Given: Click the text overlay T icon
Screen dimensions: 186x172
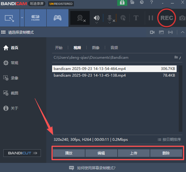Looking at the screenshot, I should tap(136, 18).
